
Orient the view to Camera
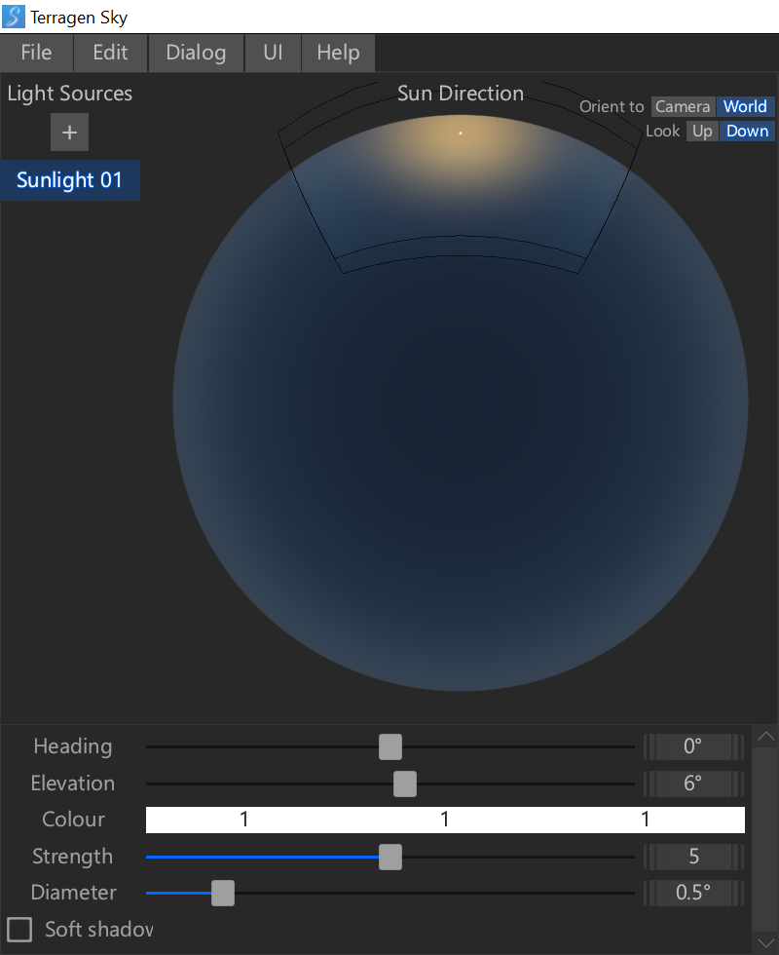click(683, 106)
